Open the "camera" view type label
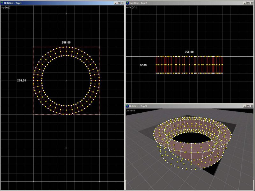Viewport: 255px width, 191px height. coord(130,110)
